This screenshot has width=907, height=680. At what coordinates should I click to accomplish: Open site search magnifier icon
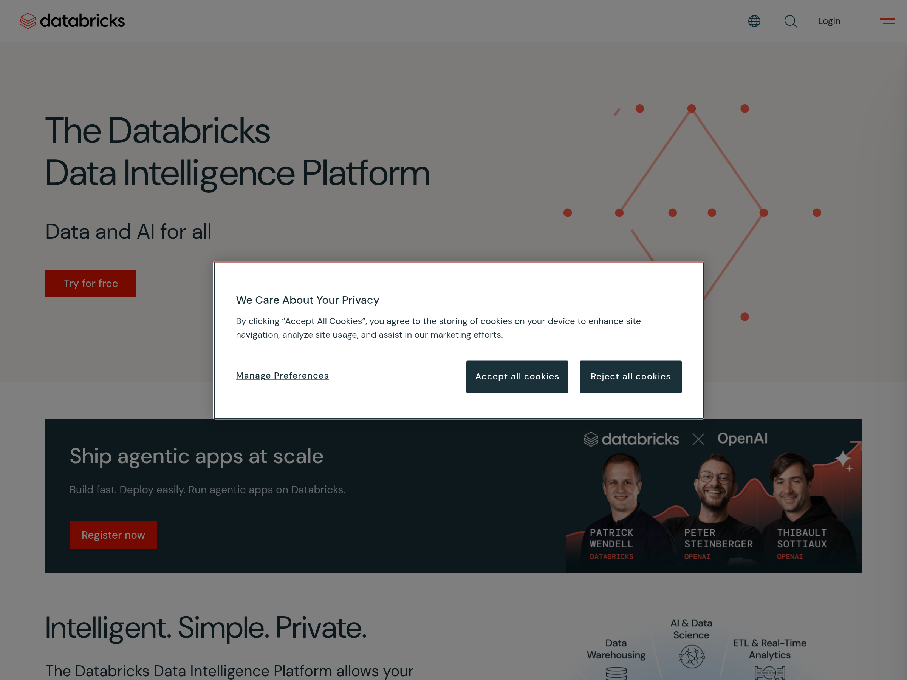[x=790, y=21]
